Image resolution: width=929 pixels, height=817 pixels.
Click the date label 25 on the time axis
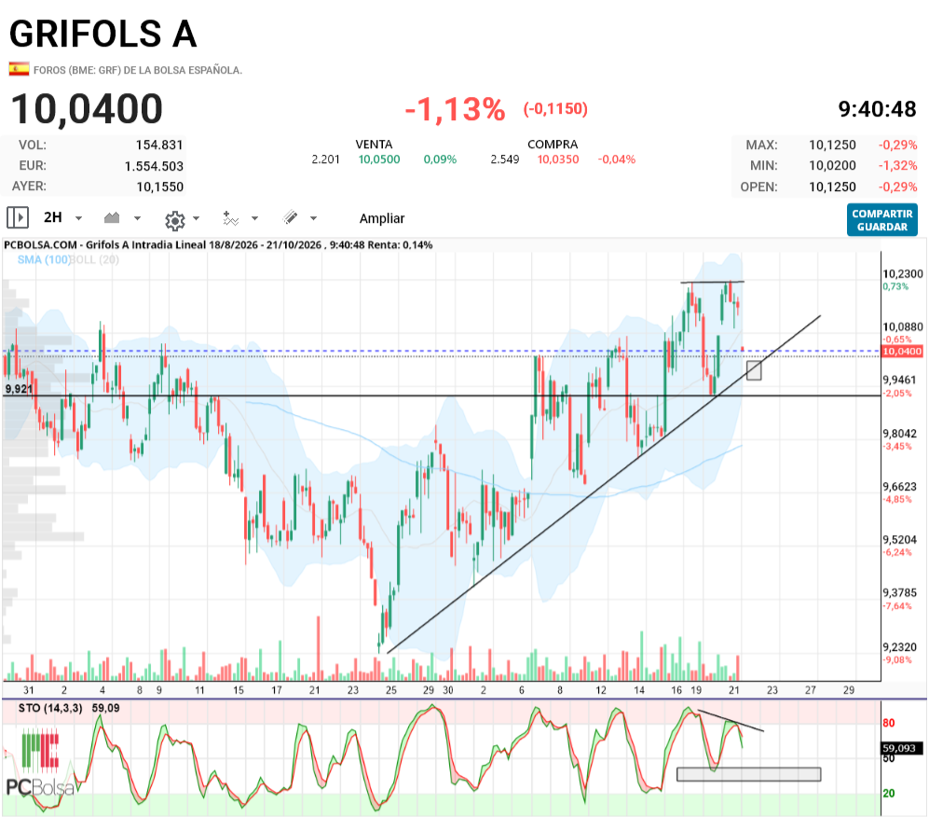click(391, 690)
